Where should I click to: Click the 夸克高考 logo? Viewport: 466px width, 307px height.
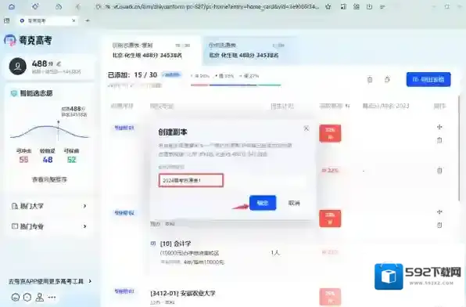point(28,40)
